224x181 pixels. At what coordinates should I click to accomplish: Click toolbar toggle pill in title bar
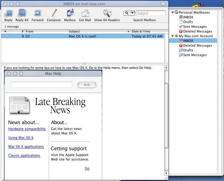point(163,4)
